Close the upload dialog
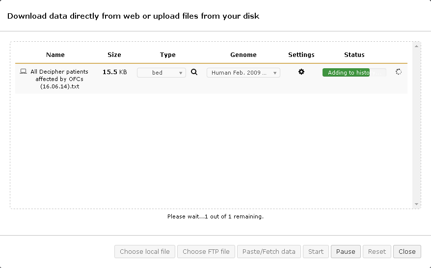Image resolution: width=431 pixels, height=268 pixels. pyautogui.click(x=407, y=251)
